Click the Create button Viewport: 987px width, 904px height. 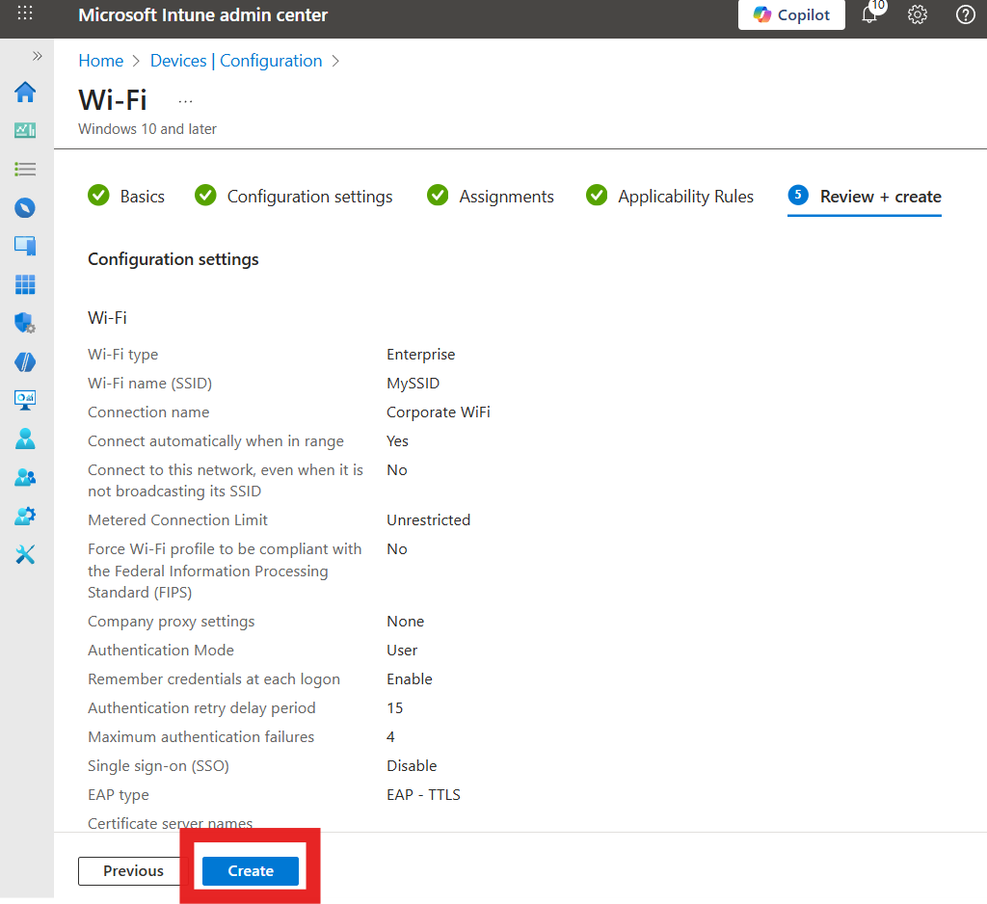click(251, 870)
